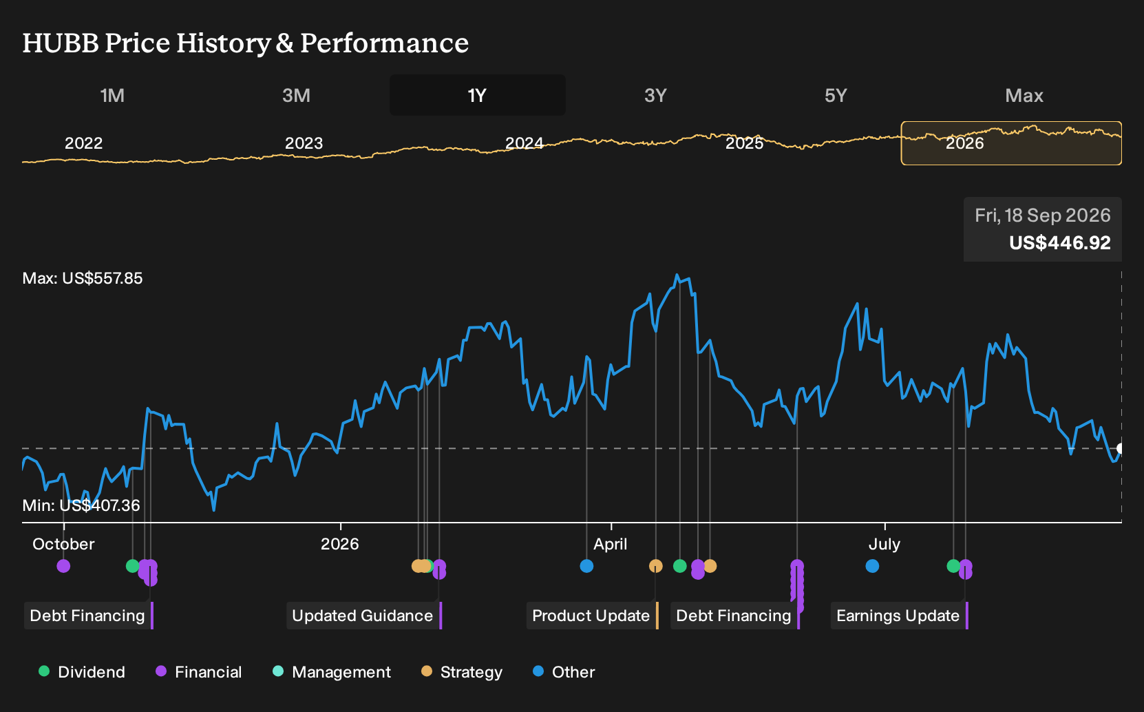Image resolution: width=1144 pixels, height=712 pixels.
Task: Select the orange Strategy dot right of the April purple dot
Action: point(710,566)
